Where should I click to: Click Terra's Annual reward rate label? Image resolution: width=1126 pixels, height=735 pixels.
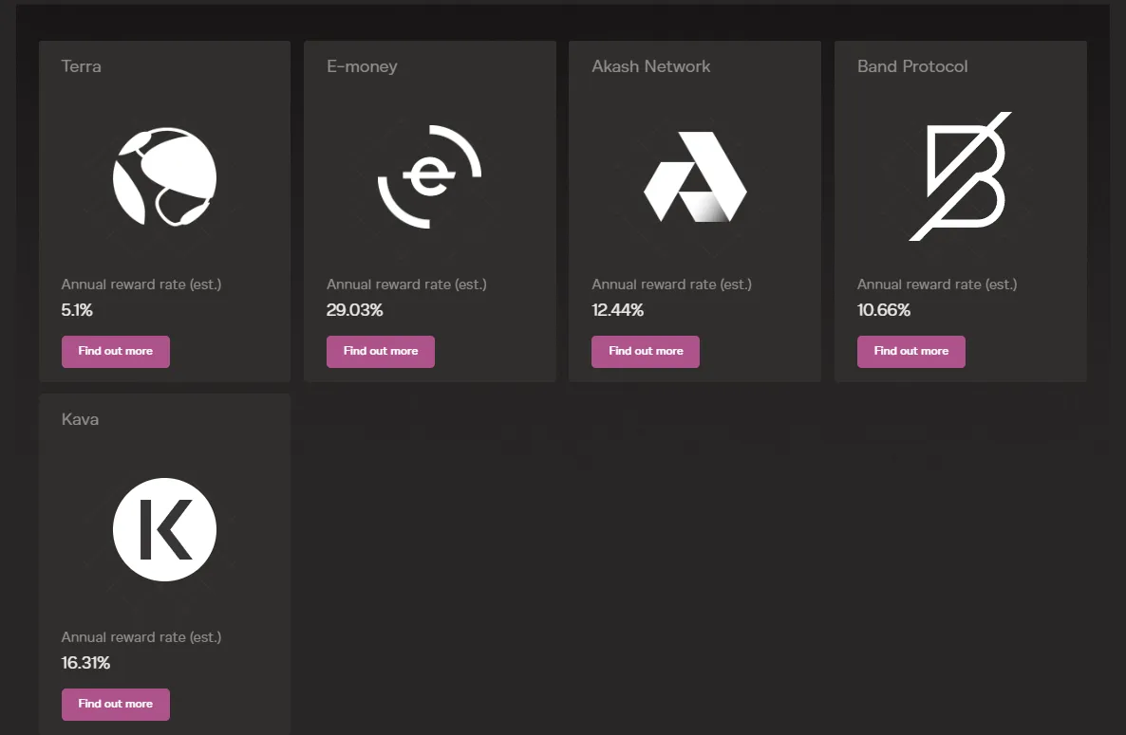(141, 284)
